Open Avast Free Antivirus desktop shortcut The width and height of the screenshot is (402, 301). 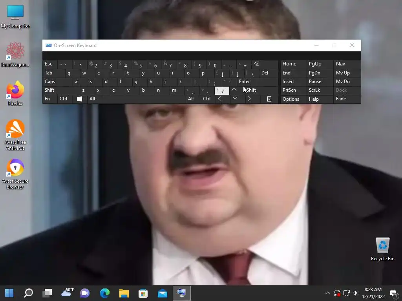[15, 135]
